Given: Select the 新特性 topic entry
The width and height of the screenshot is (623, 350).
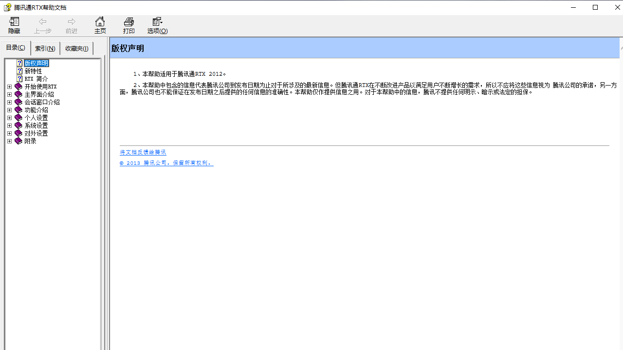Looking at the screenshot, I should click(33, 70).
